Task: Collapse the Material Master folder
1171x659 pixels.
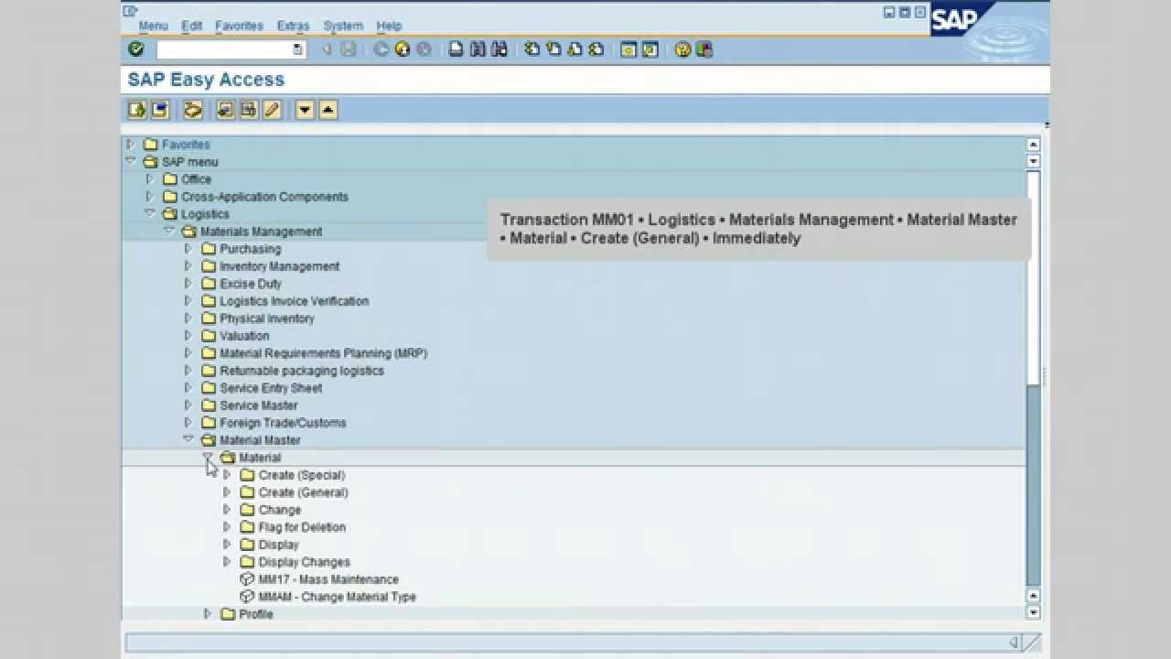Action: (188, 440)
